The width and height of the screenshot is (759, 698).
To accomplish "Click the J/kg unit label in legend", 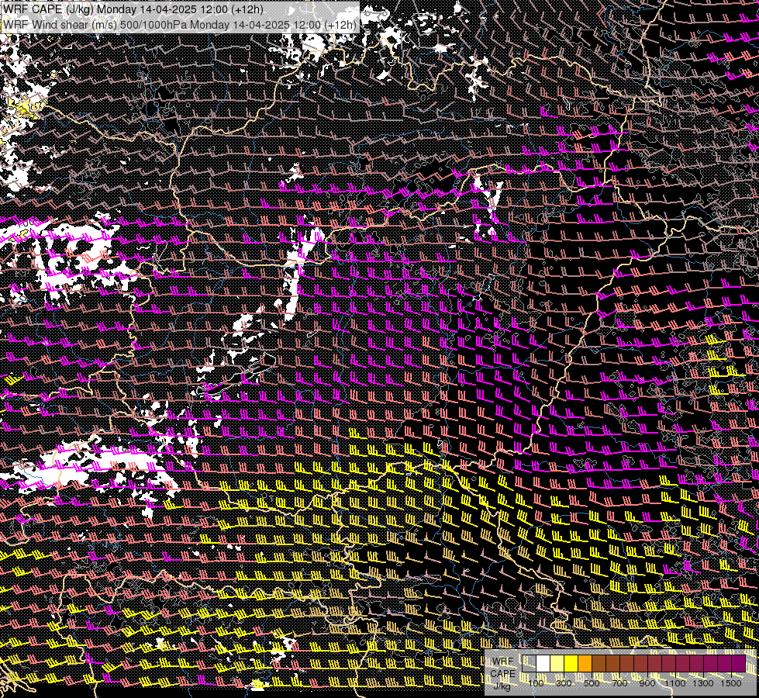I will [x=502, y=686].
